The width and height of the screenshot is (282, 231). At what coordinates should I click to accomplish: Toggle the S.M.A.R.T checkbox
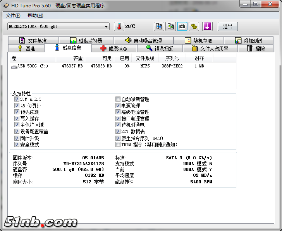tap(17, 100)
